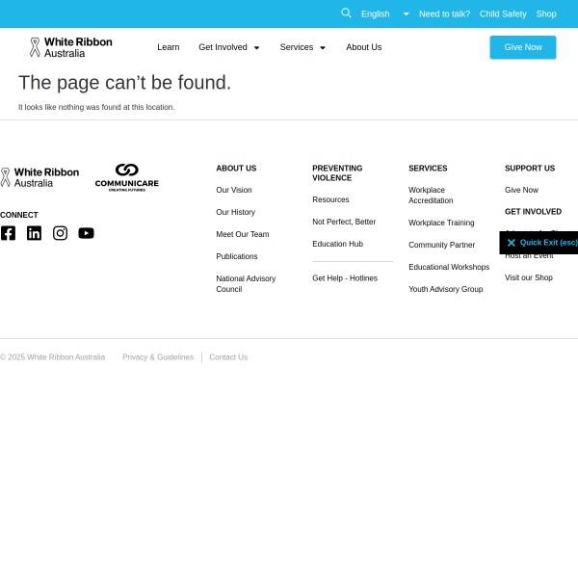The image size is (578, 578).
Task: Open the Learn menu item
Action: click(168, 47)
